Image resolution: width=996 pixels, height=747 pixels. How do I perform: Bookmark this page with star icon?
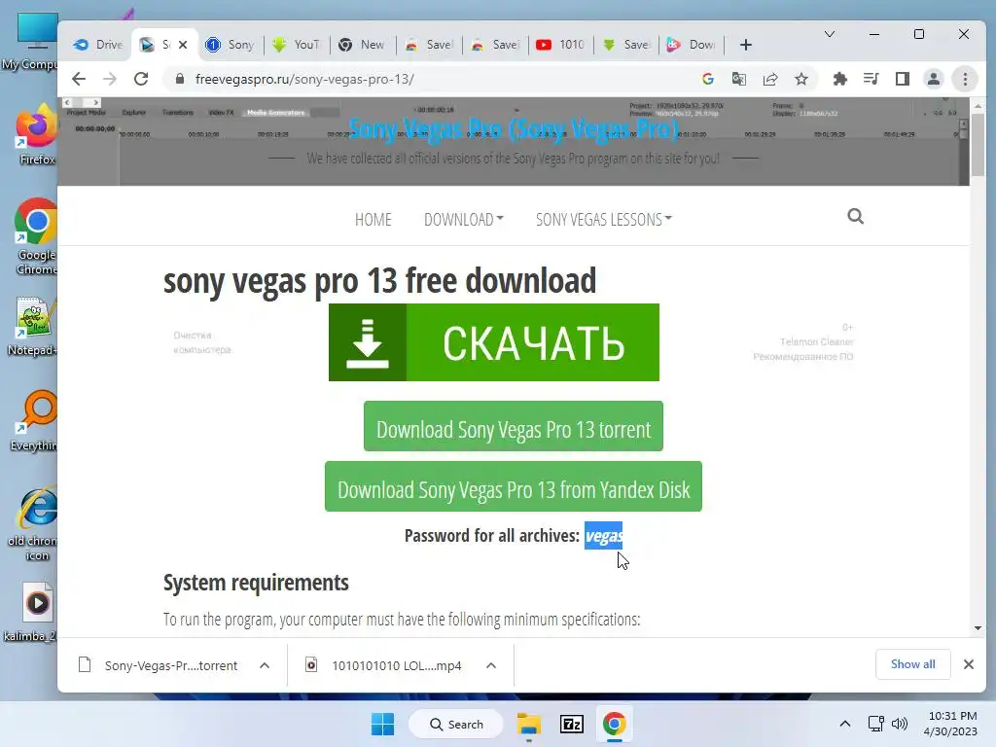click(x=801, y=79)
